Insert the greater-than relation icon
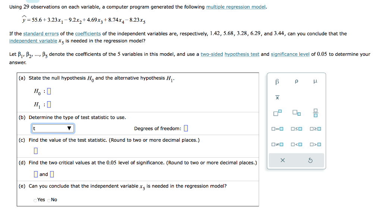Image resolution: width=382 pixels, height=215 pixels. 316,144
